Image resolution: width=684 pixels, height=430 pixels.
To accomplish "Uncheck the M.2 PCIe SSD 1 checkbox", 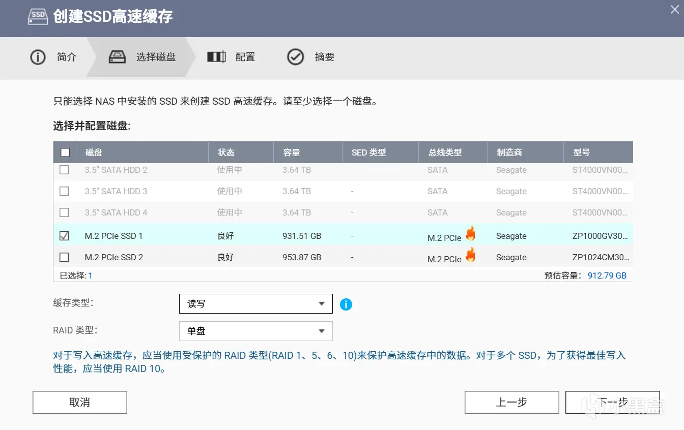I will [65, 236].
